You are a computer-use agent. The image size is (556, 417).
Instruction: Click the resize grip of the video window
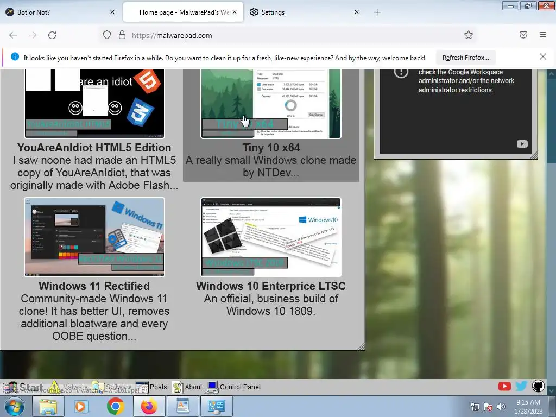pyautogui.click(x=534, y=155)
